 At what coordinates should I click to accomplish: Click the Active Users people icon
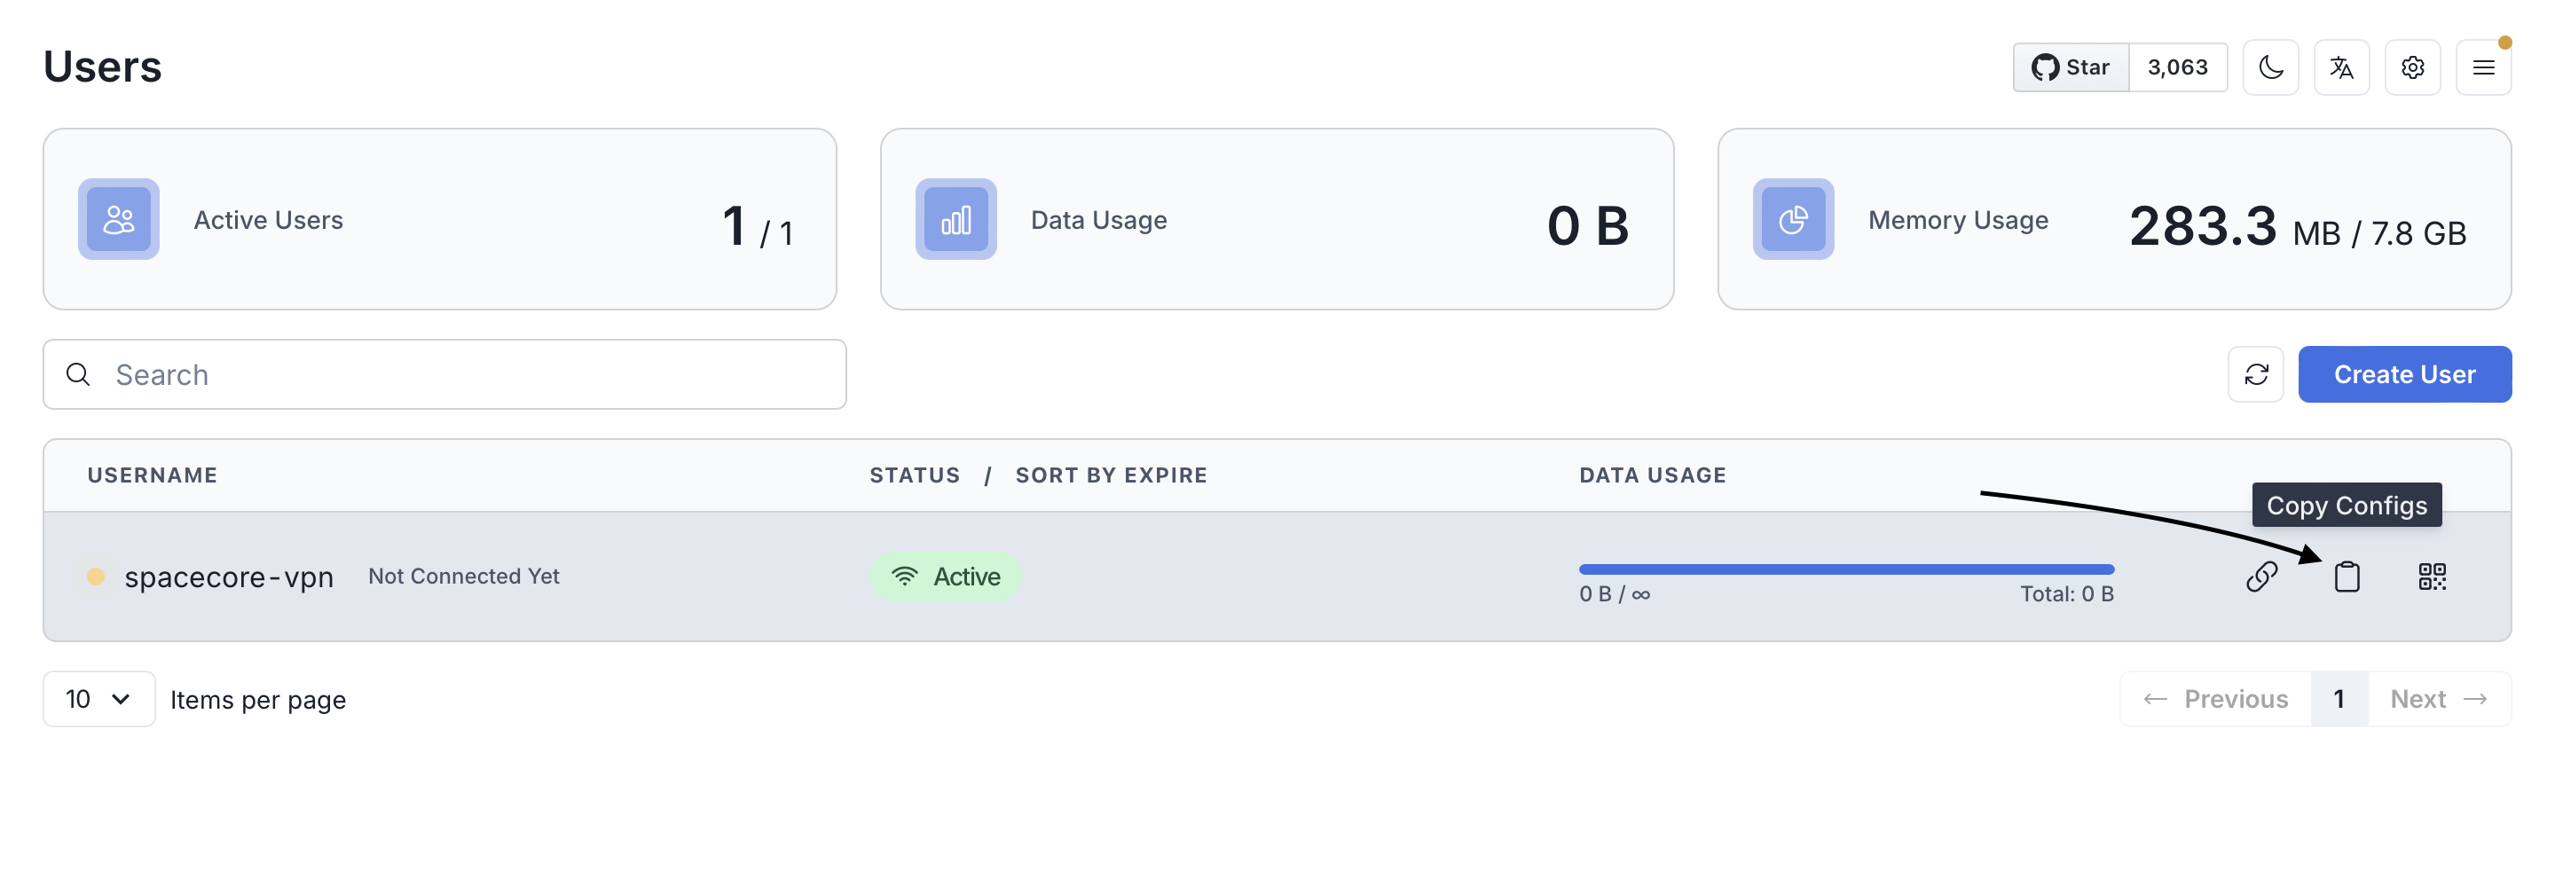(x=119, y=219)
